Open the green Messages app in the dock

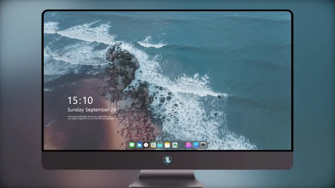pyautogui.click(x=132, y=145)
